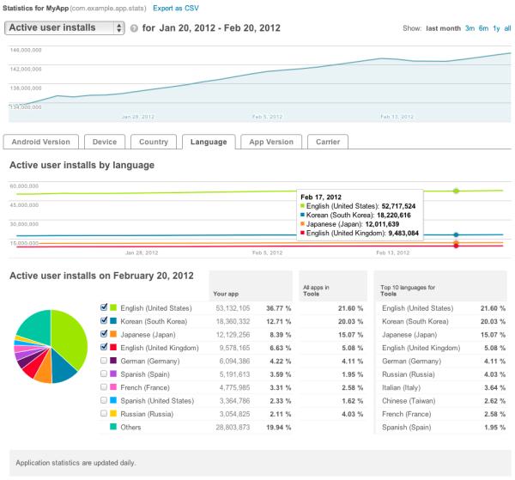Click the green English US color swatch
515x480 pixels.
[x=113, y=307]
